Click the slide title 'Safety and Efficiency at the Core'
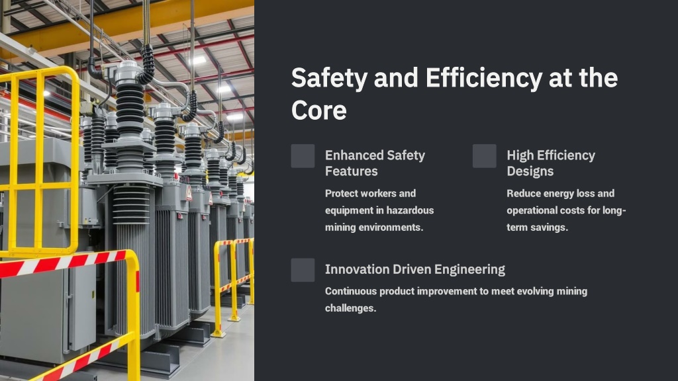 pyautogui.click(x=454, y=94)
